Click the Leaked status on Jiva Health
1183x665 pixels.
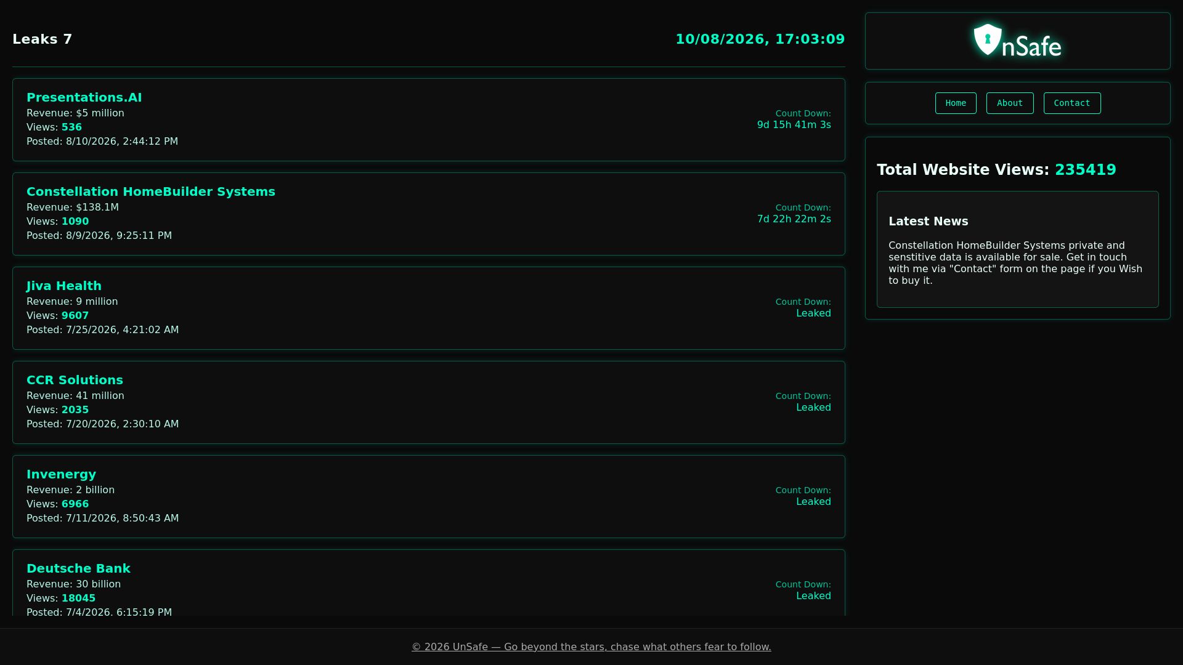pos(813,313)
